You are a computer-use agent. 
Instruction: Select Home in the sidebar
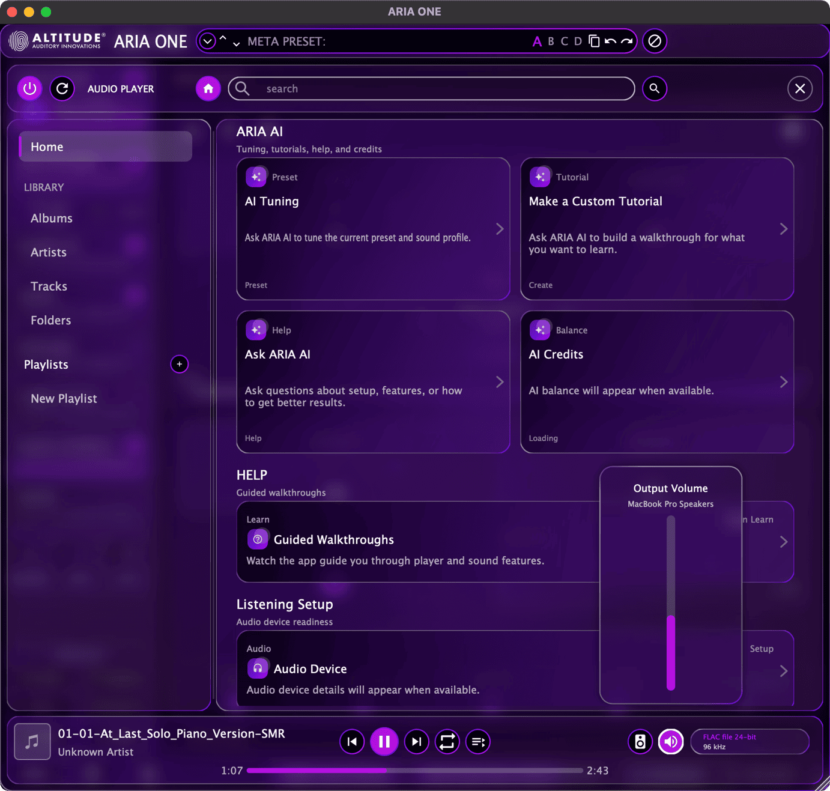click(x=106, y=147)
